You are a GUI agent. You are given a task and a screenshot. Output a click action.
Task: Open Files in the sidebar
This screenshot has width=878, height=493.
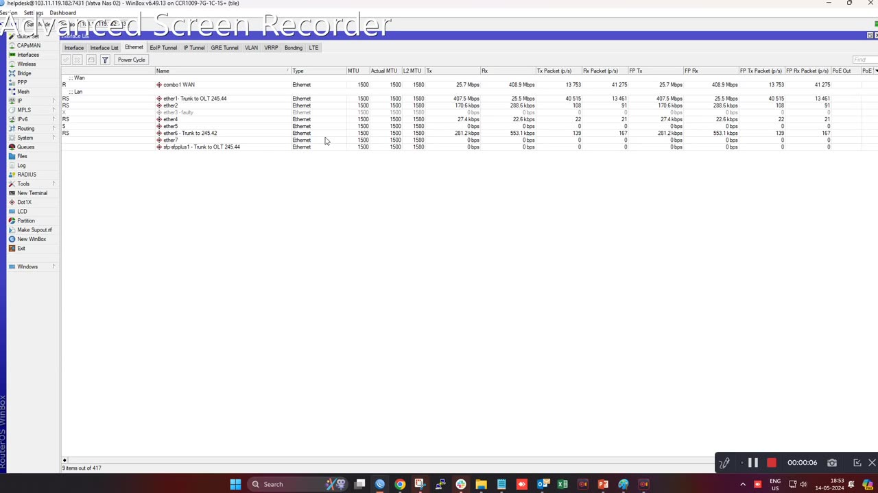(x=22, y=156)
